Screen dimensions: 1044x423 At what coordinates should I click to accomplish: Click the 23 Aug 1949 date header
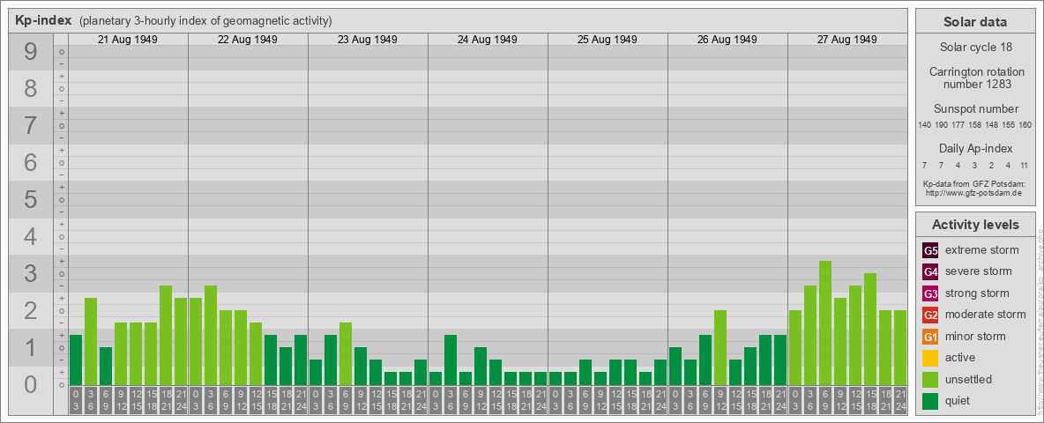pyautogui.click(x=368, y=40)
